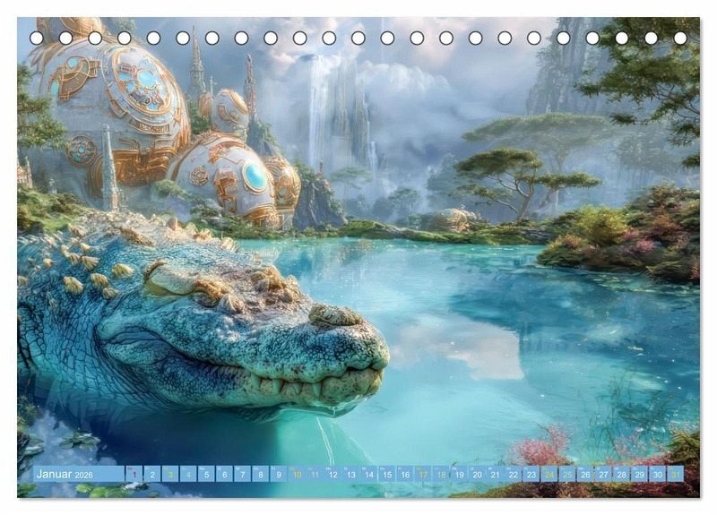The width and height of the screenshot is (717, 515).
Task: Select Saturday 3 in the calendar strip
Action: [170, 475]
